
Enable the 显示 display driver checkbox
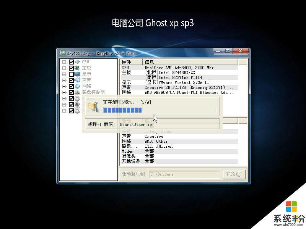(71, 74)
